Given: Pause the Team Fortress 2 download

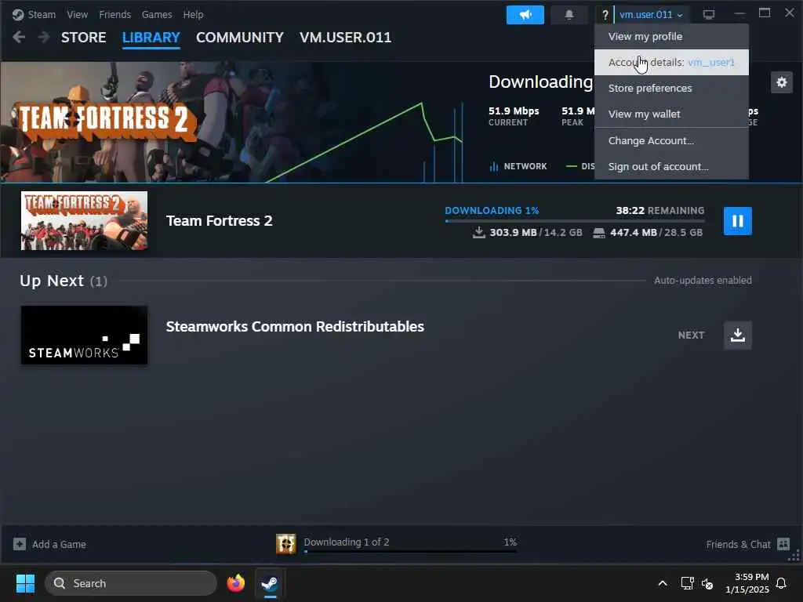Looking at the screenshot, I should [737, 220].
